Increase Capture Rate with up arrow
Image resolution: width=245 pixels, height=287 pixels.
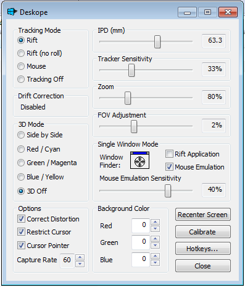click(x=80, y=257)
